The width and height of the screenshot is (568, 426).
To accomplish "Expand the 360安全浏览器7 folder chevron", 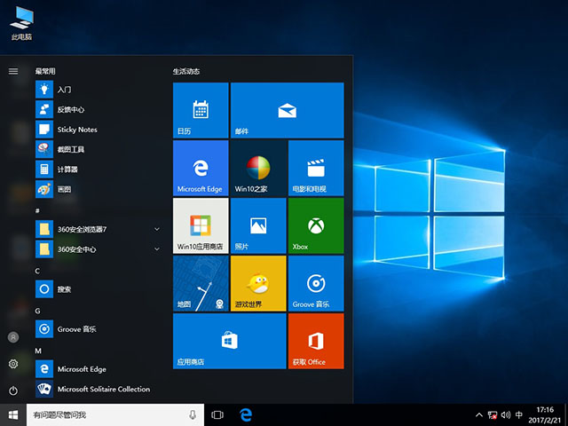I will pyautogui.click(x=157, y=229).
